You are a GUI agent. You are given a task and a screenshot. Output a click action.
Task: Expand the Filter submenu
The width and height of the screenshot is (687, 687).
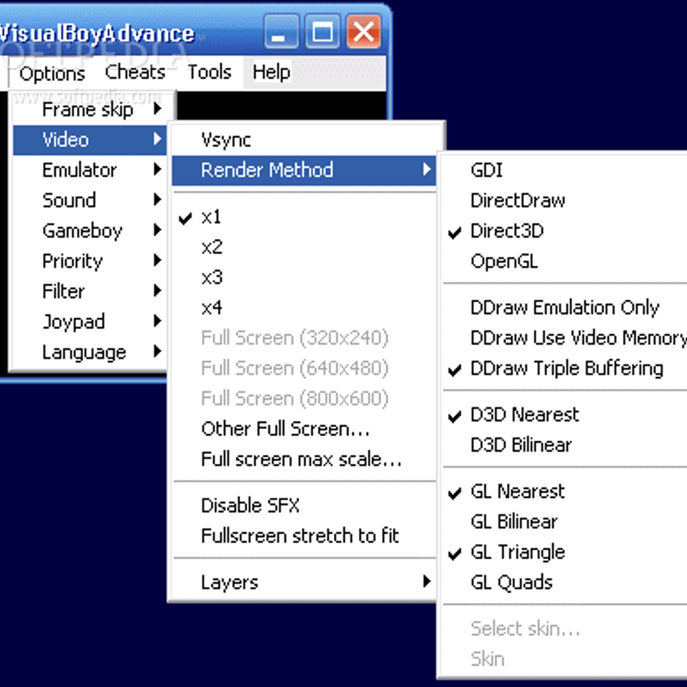coord(90,291)
